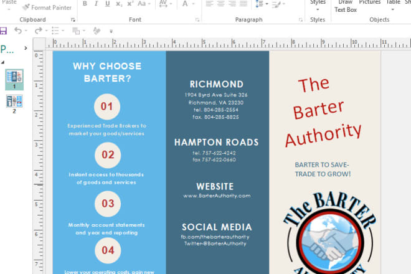Center align text
This screenshot has width=411, height=274.
click(220, 3)
